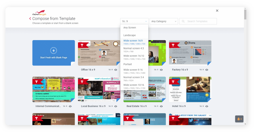Click the search magnifier icon
Screen dimensions: 254x132
click(183, 21)
